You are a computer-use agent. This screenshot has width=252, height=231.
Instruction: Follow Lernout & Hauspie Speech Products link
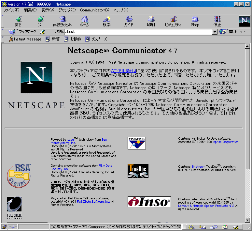tap(206, 206)
